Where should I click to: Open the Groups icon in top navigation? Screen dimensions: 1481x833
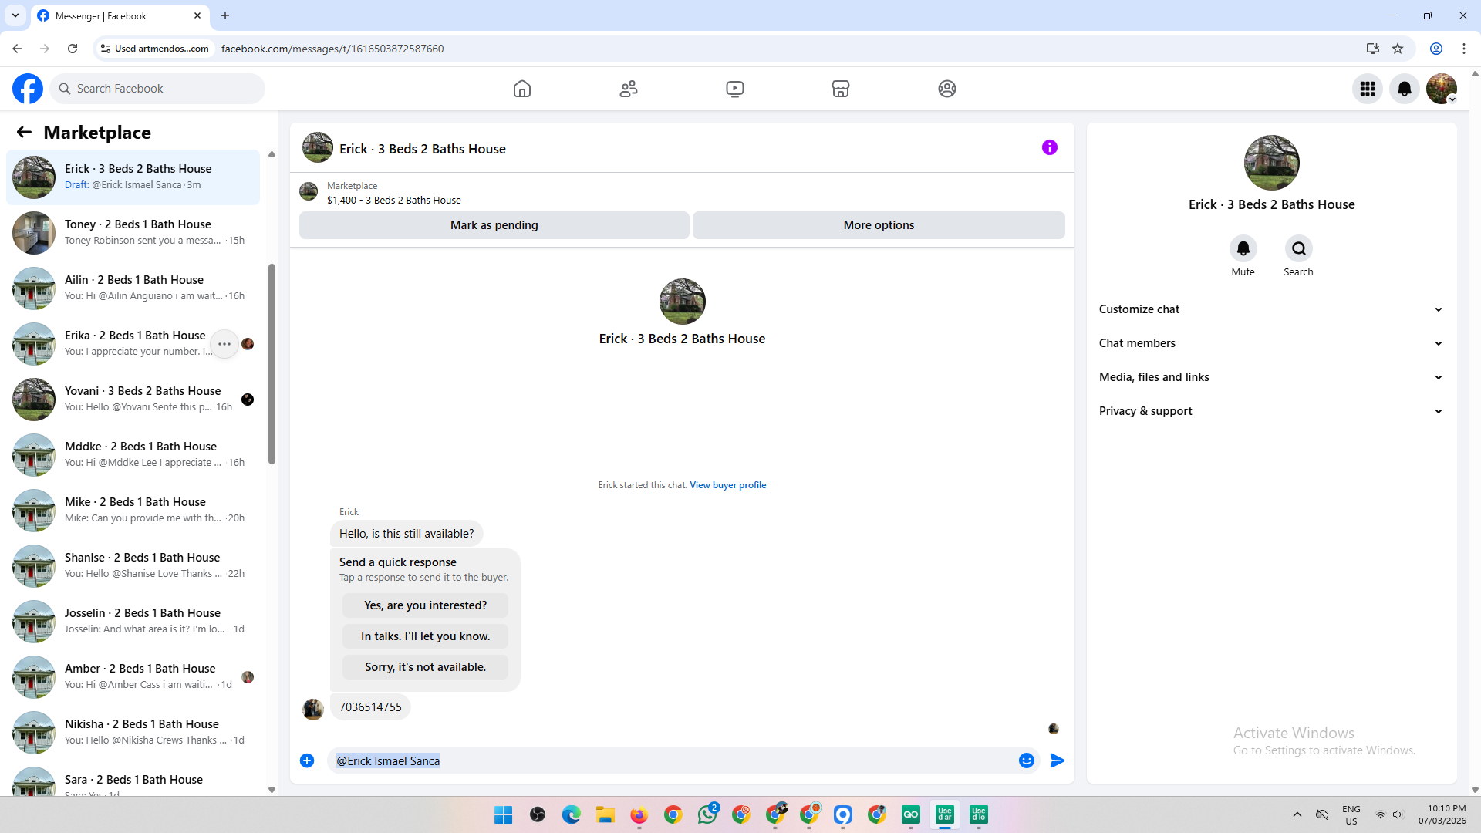[947, 89]
